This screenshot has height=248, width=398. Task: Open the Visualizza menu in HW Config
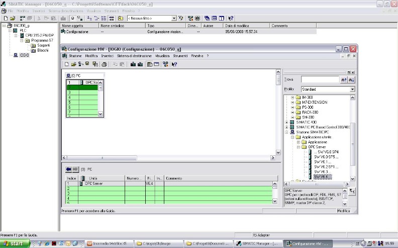click(x=162, y=56)
